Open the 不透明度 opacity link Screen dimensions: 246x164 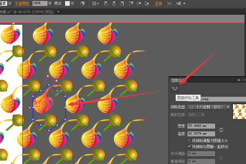tap(22, 3)
